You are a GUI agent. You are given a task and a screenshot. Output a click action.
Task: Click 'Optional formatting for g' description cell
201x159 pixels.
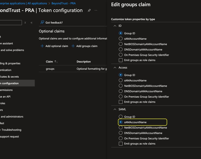tap(92, 69)
